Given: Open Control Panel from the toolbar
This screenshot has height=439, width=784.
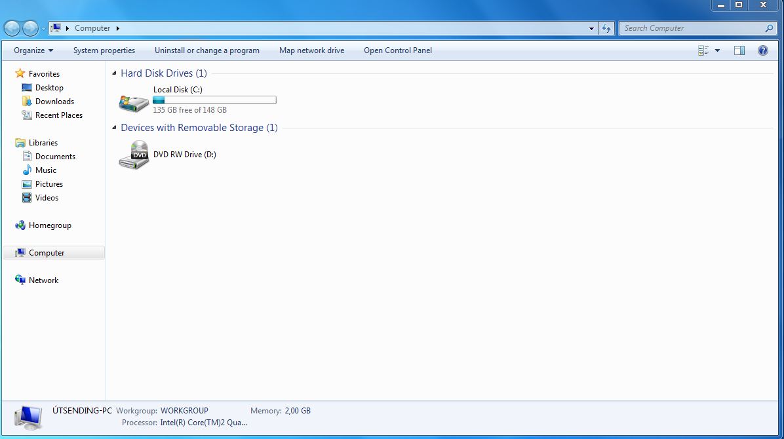Looking at the screenshot, I should [397, 50].
